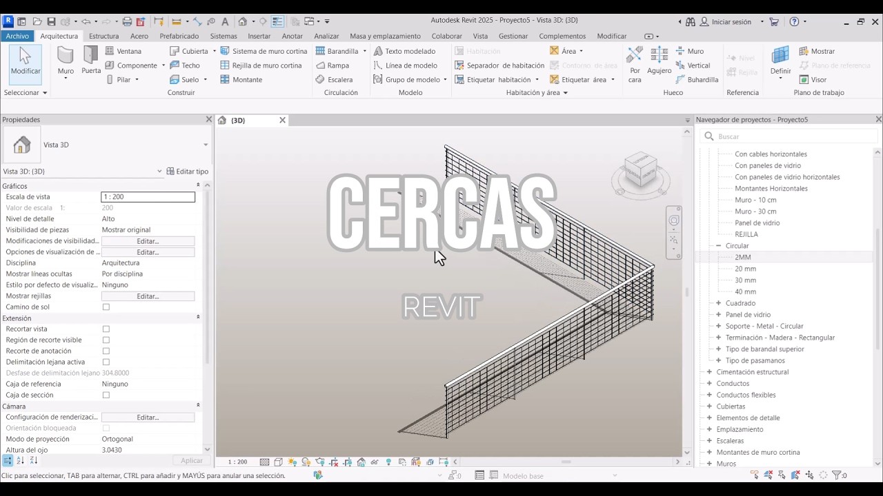Click Texto modelado tool

point(404,51)
